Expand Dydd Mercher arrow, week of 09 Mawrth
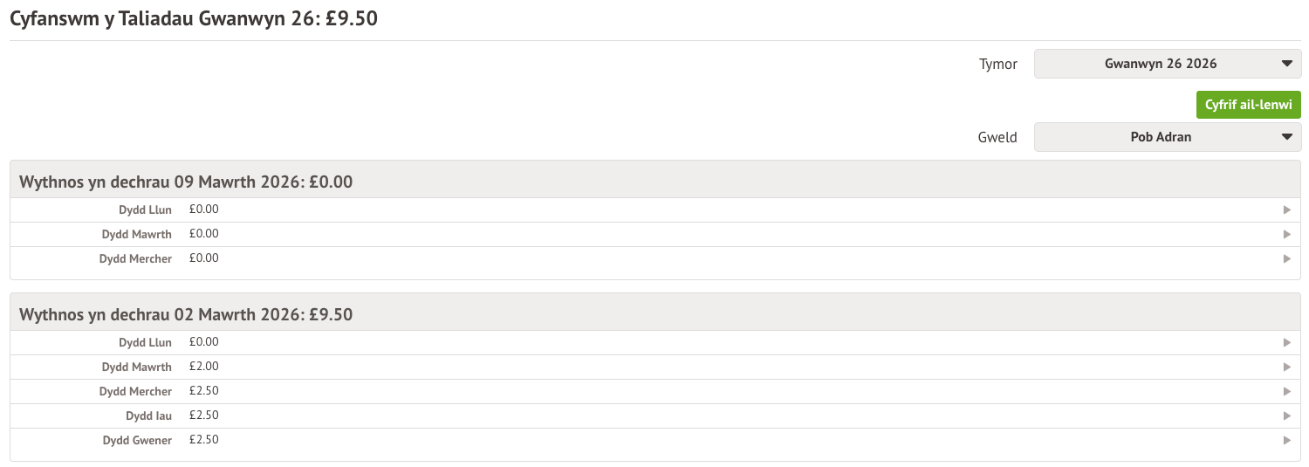Screen dimensions: 1309x467 [1286, 259]
